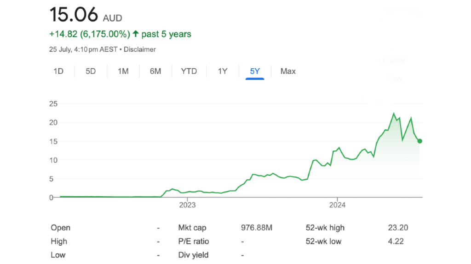Image resolution: width=471 pixels, height=264 pixels.
Task: Click the 52-wk low value 4.22
Action: 396,241
